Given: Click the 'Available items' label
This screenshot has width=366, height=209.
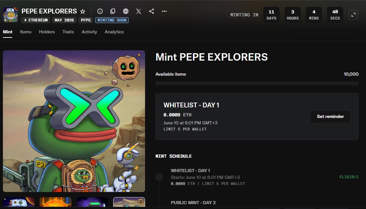Looking at the screenshot, I should pyautogui.click(x=171, y=74).
